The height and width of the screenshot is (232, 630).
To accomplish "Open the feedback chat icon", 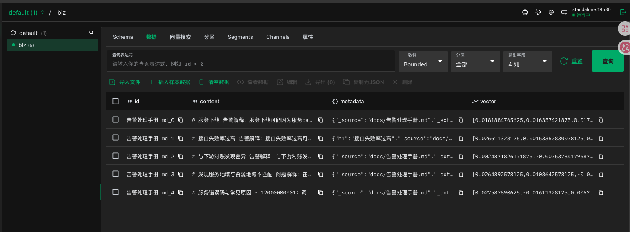I will click(x=564, y=12).
